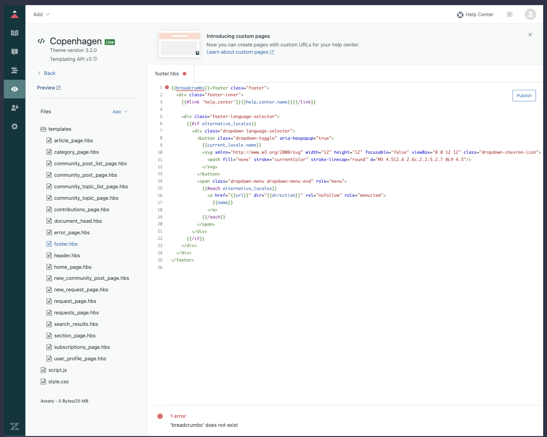Image resolution: width=547 pixels, height=437 pixels.
Task: Open the Knowledge base icon in sidebar
Action: tap(15, 33)
